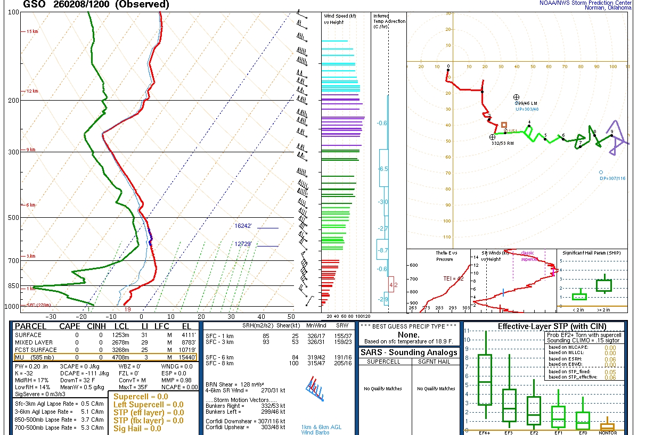The image size is (662, 435).
Task: Select the brown square marker on hodograph
Action: click(x=504, y=125)
